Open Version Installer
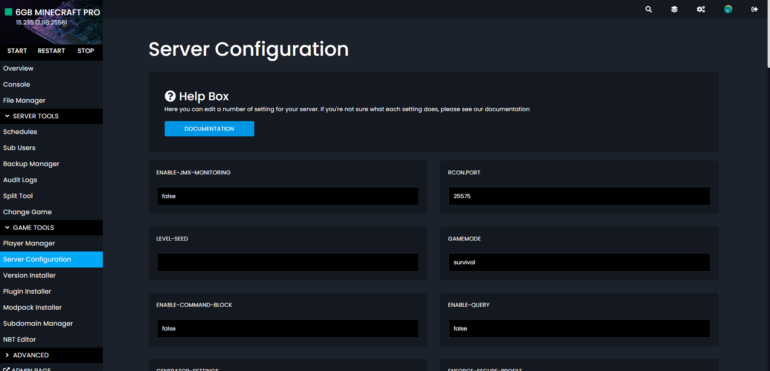 (x=51, y=275)
